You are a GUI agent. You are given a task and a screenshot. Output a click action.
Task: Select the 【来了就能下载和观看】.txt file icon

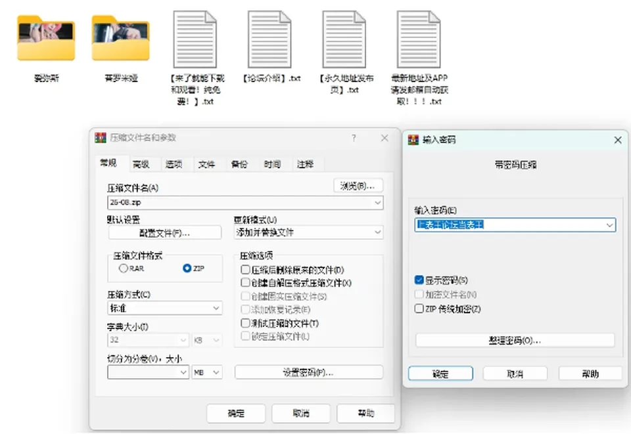[x=195, y=39]
